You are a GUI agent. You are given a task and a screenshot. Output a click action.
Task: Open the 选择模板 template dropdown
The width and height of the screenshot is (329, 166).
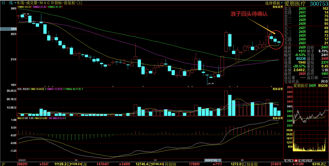[274, 3]
